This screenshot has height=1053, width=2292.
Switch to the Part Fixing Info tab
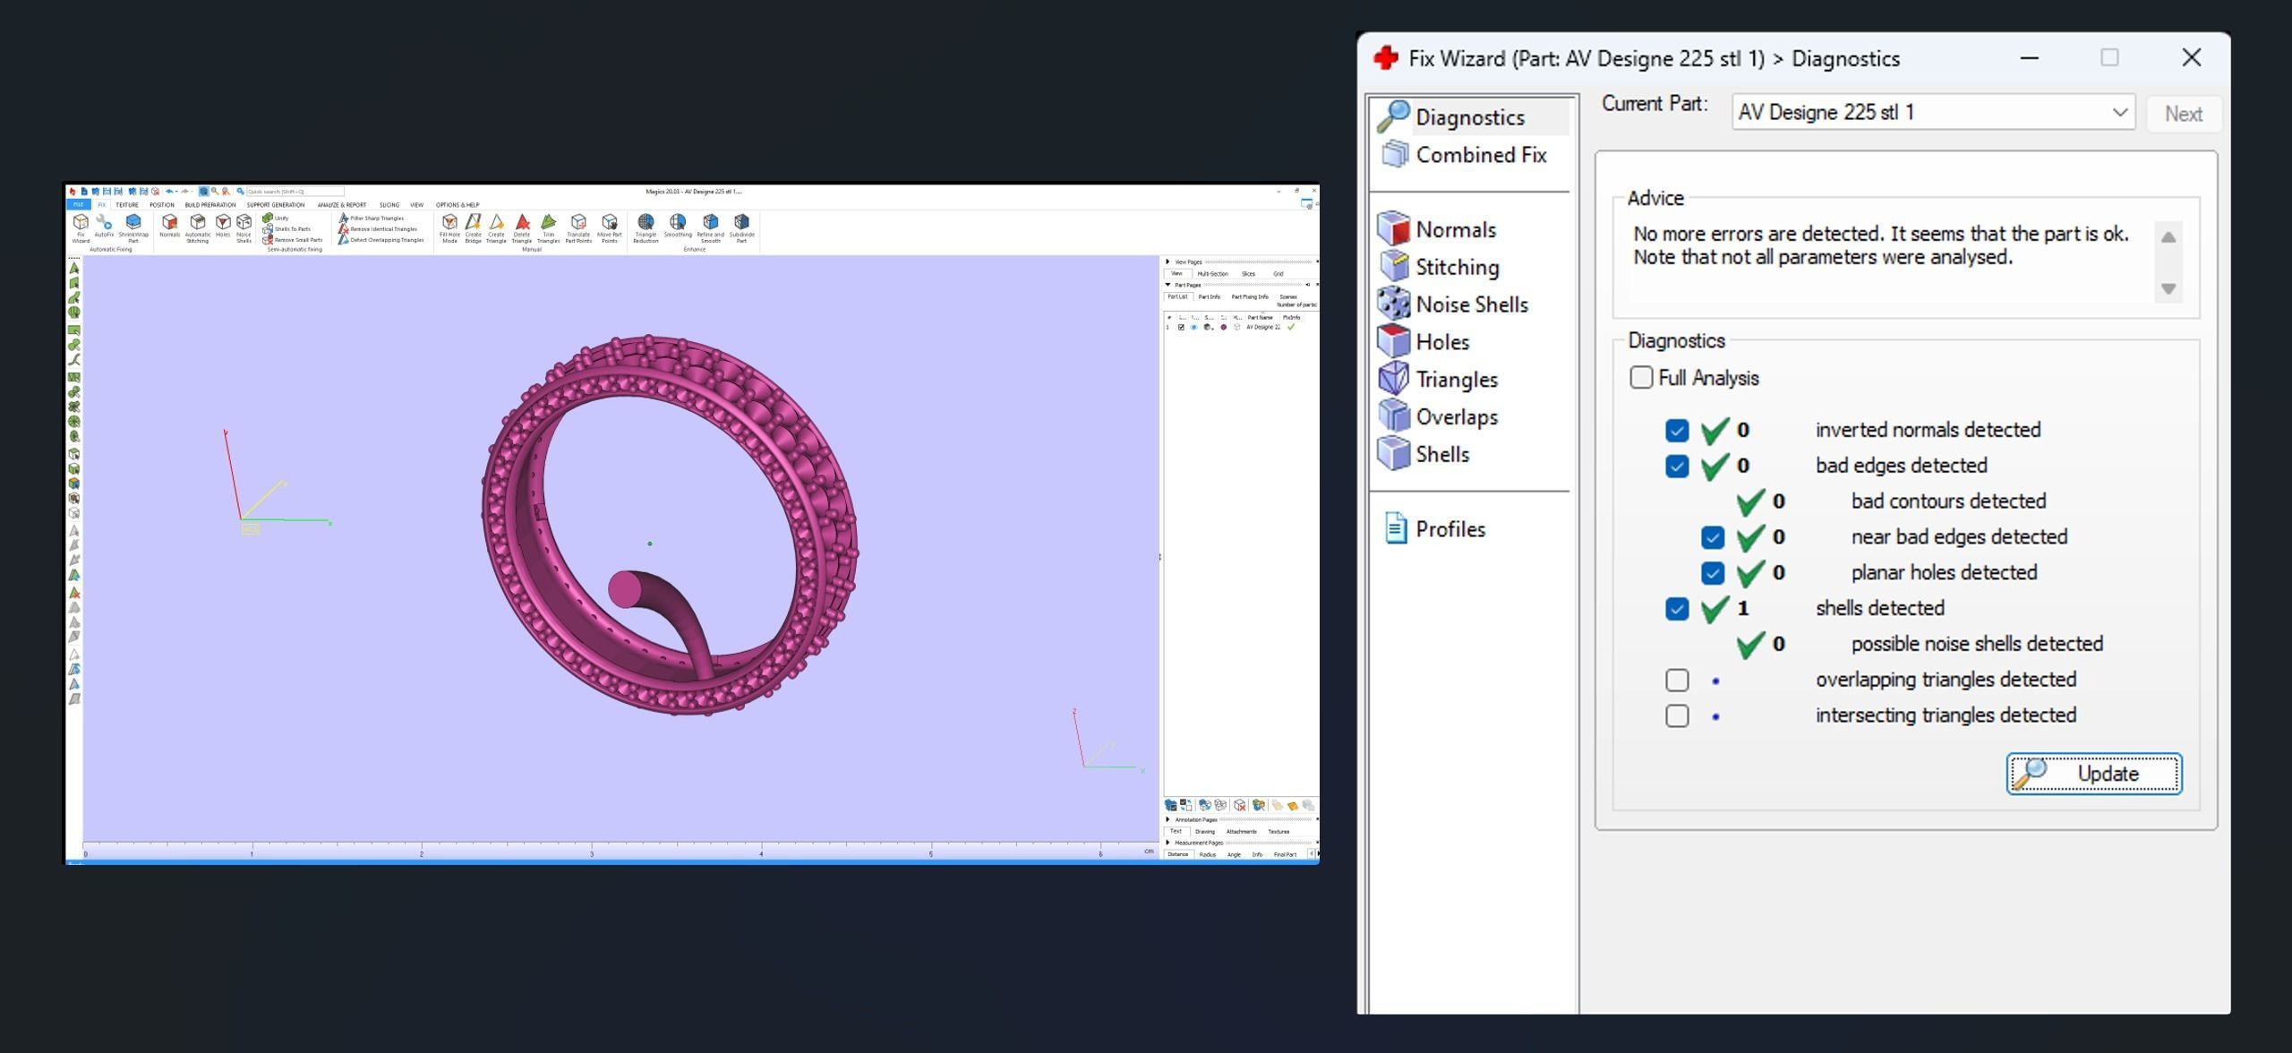[1249, 296]
